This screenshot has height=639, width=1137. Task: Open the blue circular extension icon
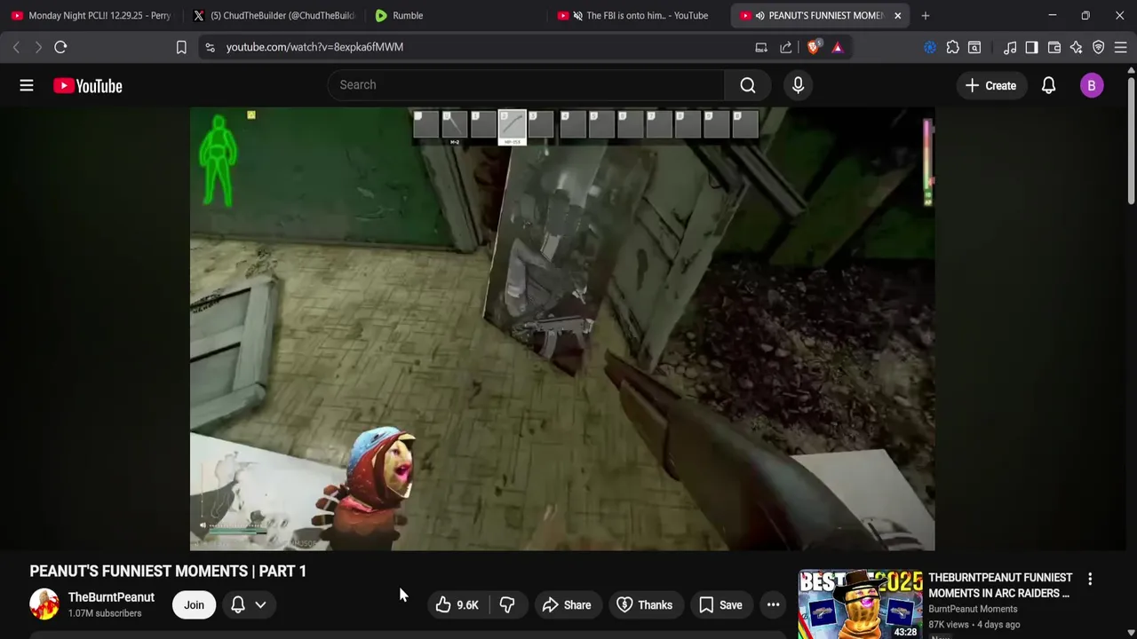[930, 47]
